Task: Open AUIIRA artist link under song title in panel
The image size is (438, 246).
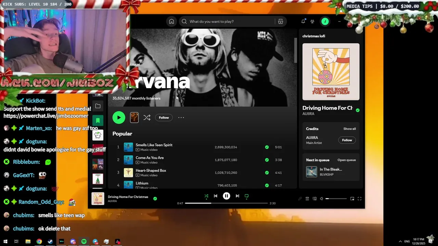Action: 308,114
